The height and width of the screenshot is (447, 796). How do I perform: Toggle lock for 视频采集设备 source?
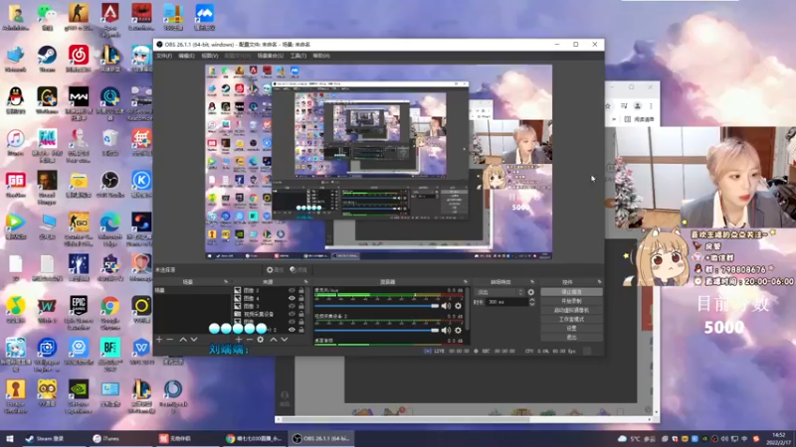click(301, 314)
